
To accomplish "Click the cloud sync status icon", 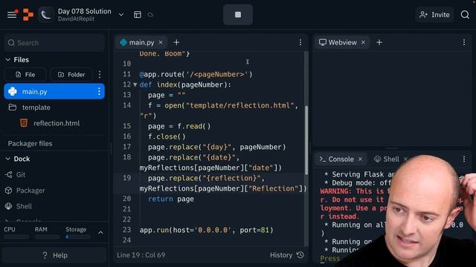I will (150, 15).
